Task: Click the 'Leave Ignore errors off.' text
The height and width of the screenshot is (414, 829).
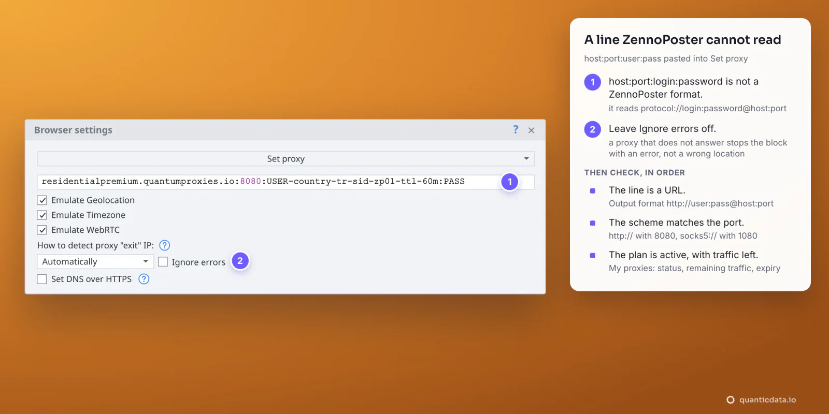Action: (x=662, y=128)
